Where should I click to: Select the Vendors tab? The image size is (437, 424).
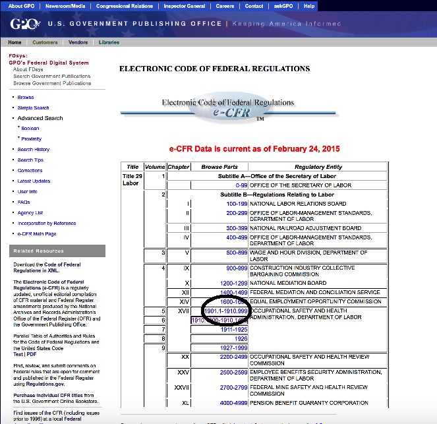78,42
